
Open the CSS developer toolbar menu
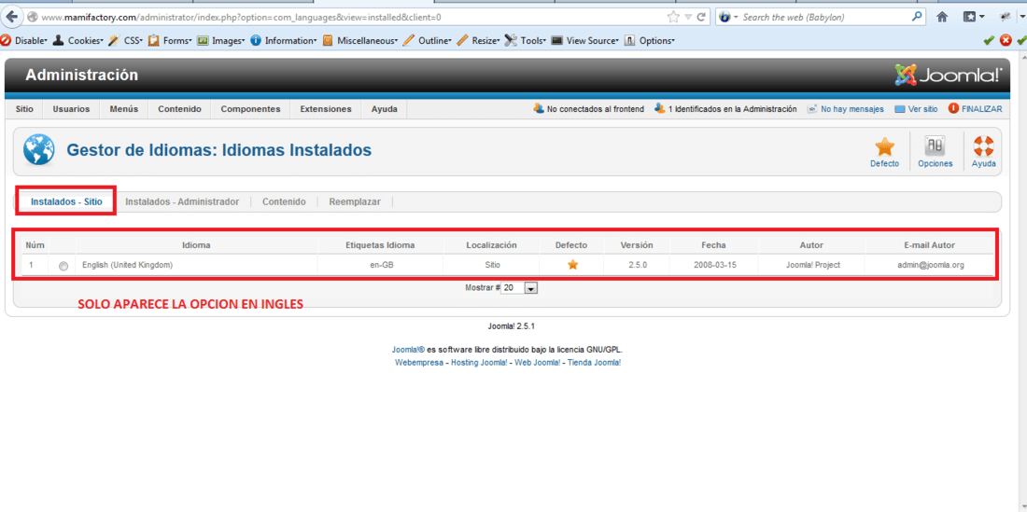click(126, 40)
